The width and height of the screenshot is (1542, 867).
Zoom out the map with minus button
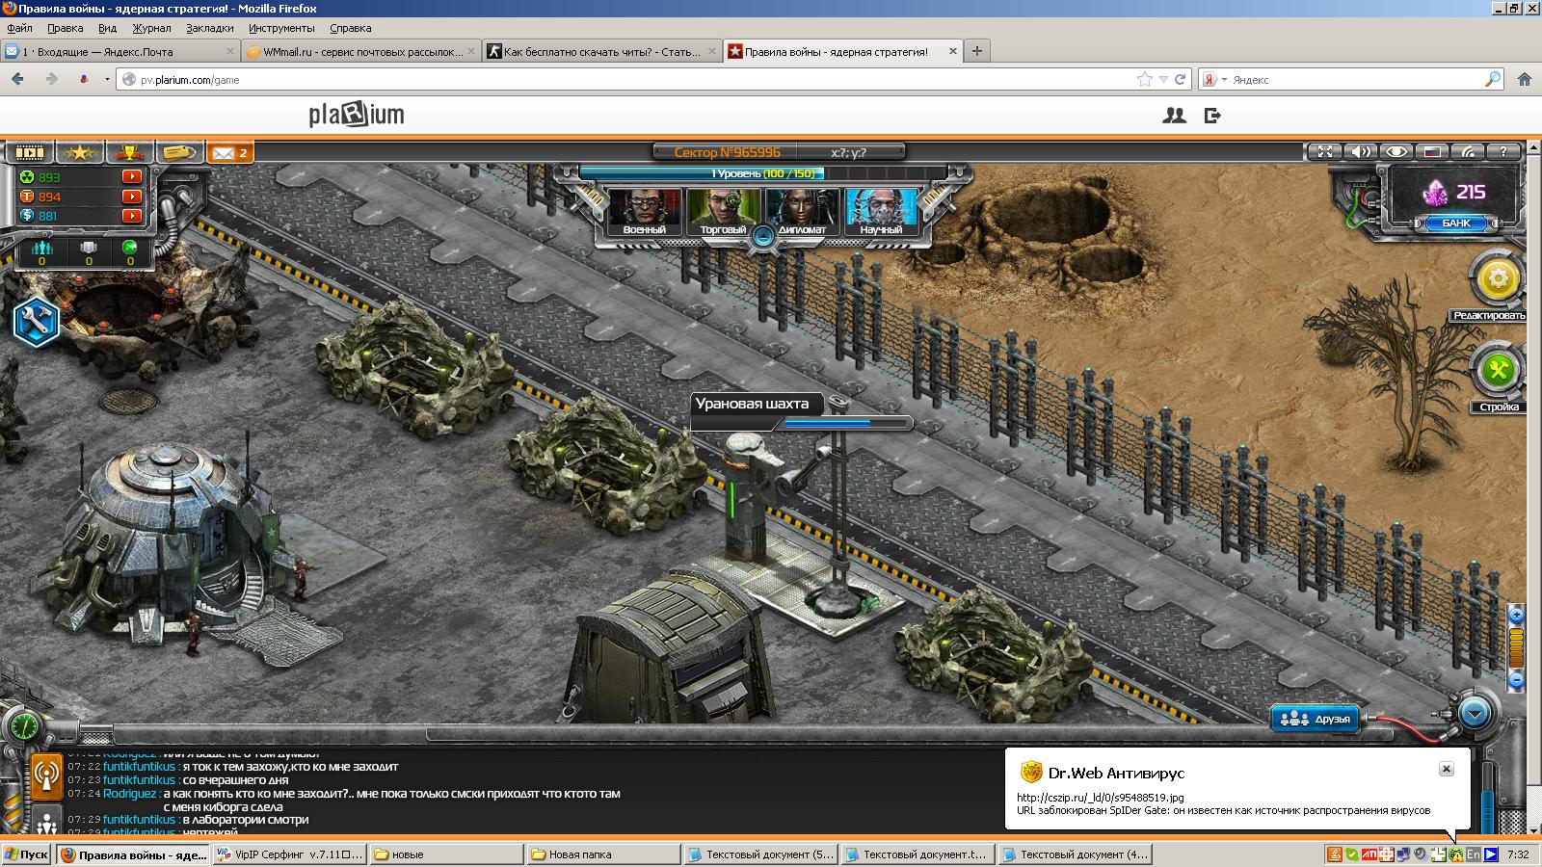1516,680
